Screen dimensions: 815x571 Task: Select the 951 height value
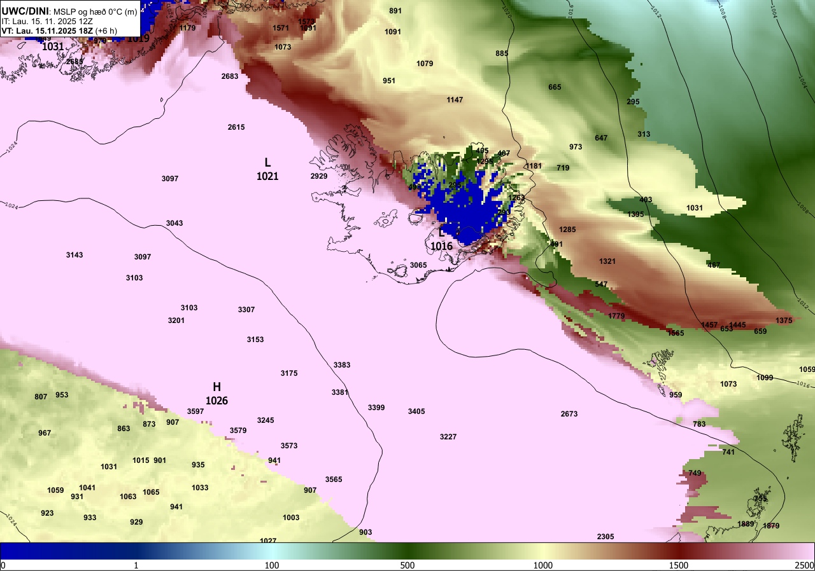389,81
